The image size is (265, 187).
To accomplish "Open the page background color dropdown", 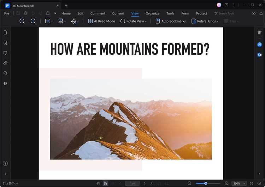I will [x=75, y=21].
